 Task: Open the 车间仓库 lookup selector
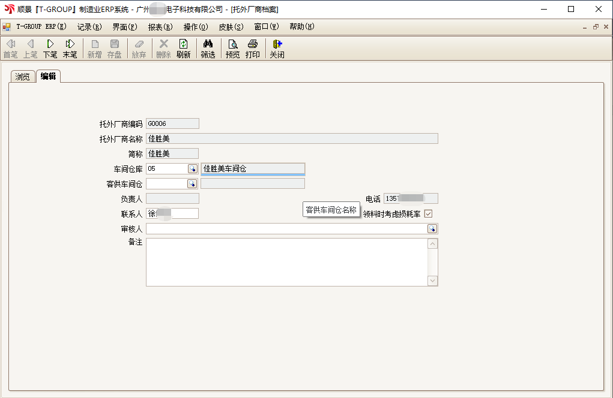point(193,168)
